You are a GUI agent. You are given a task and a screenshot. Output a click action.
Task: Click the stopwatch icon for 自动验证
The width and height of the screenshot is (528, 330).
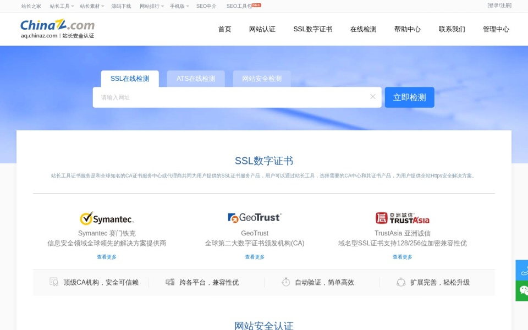pos(285,282)
